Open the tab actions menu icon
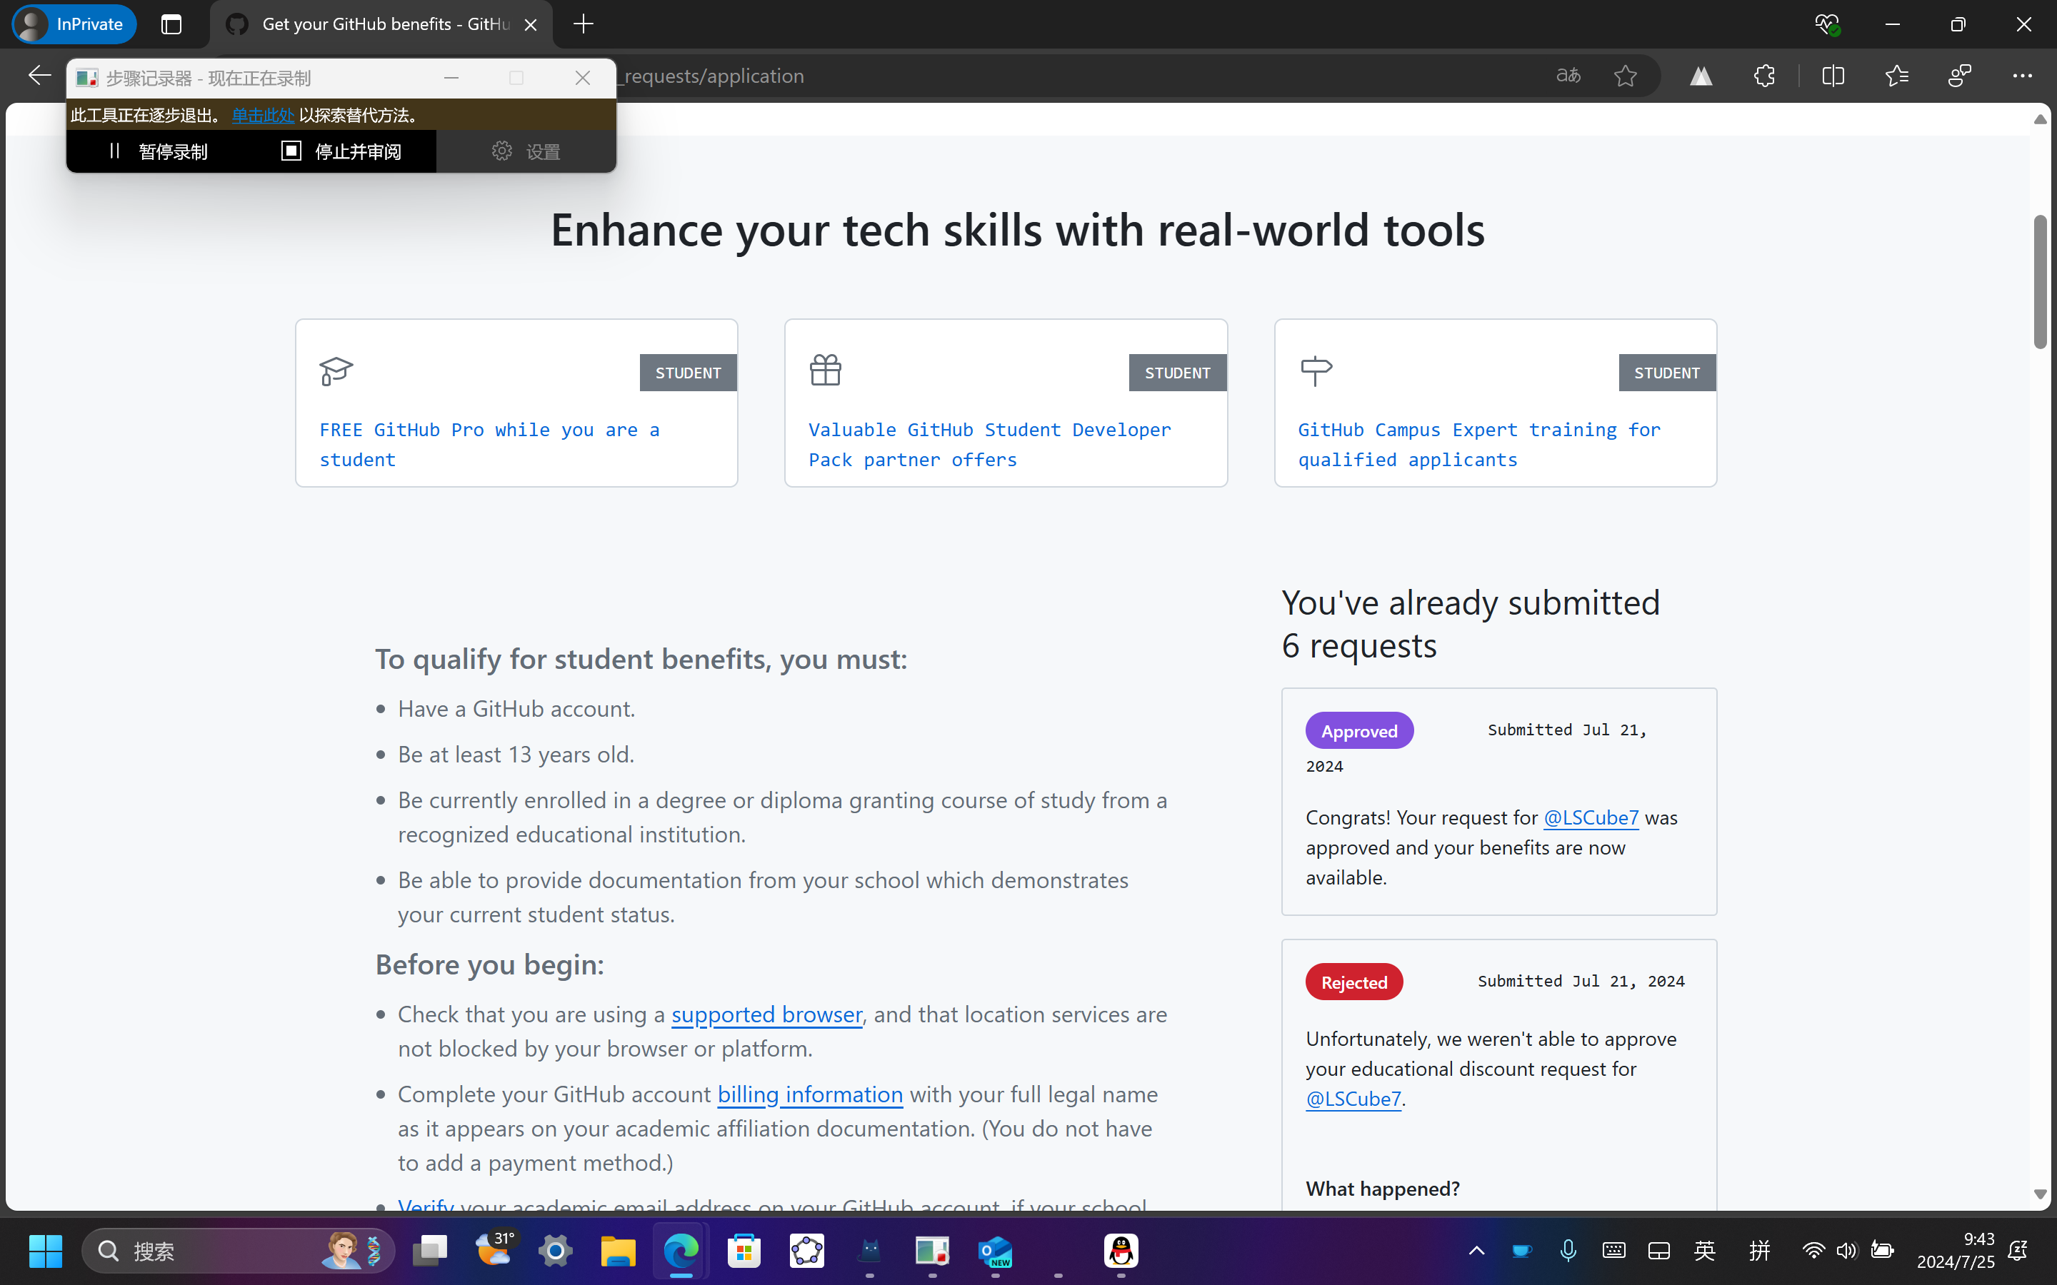The image size is (2057, 1285). 171,24
